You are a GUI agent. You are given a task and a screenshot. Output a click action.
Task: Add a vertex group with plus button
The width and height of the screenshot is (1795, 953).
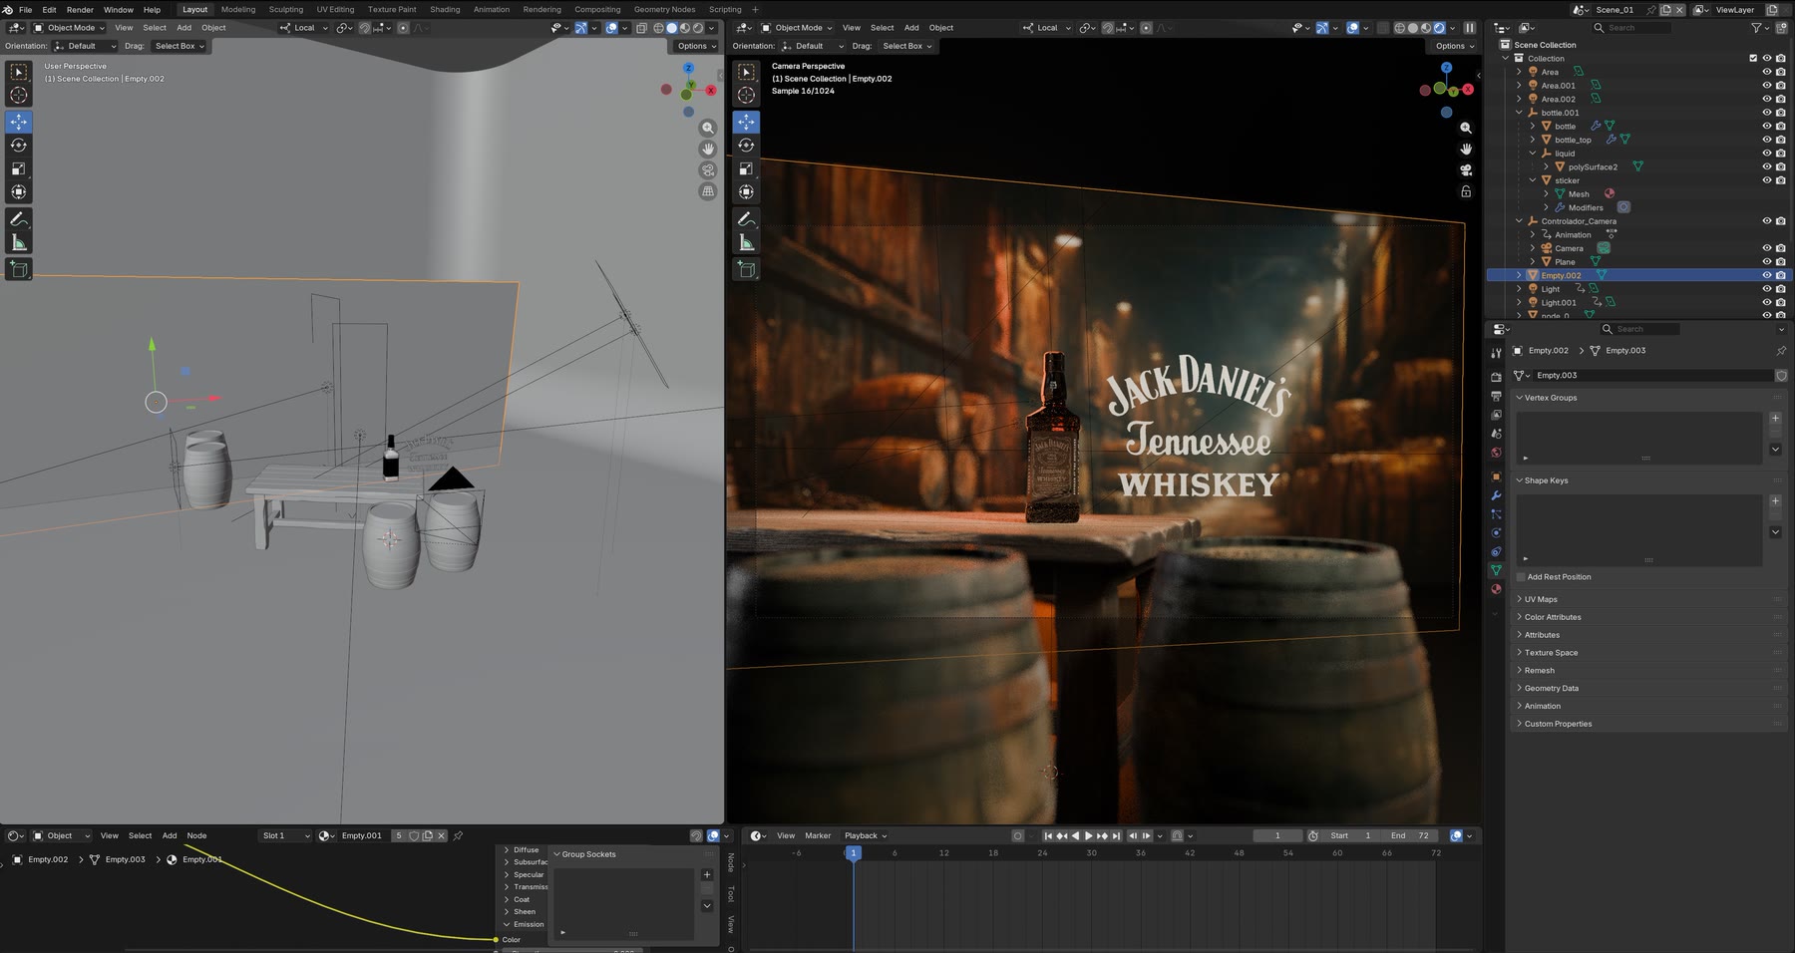[1775, 419]
